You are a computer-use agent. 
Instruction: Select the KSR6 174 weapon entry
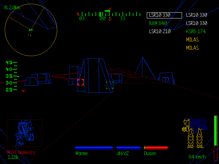coord(196,31)
